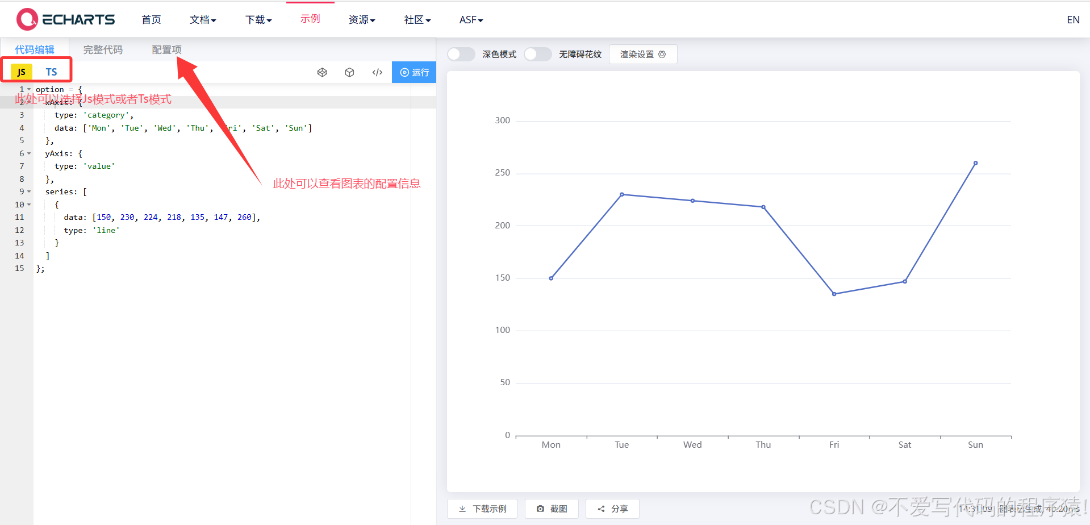Click the 运行 button to run the code

coord(414,72)
